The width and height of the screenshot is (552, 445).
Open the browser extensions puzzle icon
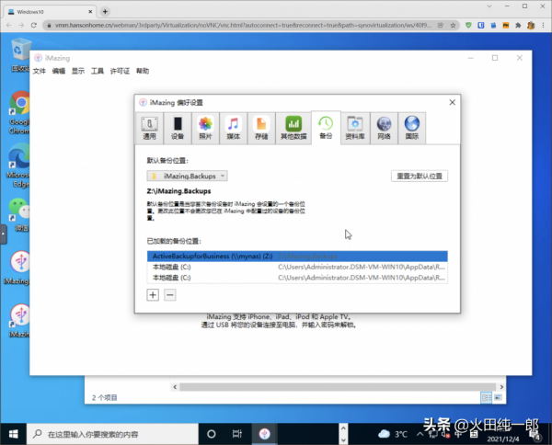[518, 25]
